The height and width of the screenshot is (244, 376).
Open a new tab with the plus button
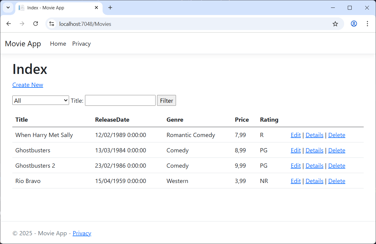tap(110, 8)
